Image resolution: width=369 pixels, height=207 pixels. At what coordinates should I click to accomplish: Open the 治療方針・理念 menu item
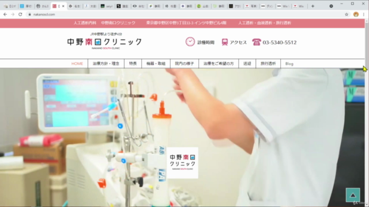tap(106, 64)
